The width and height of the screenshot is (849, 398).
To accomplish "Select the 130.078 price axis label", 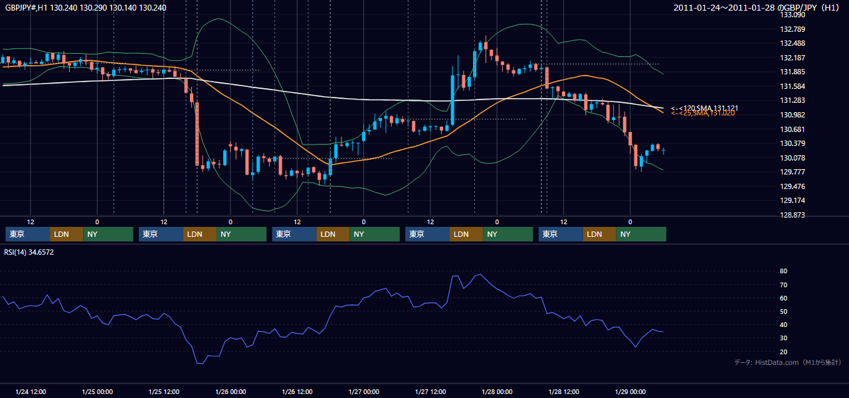I will (793, 158).
